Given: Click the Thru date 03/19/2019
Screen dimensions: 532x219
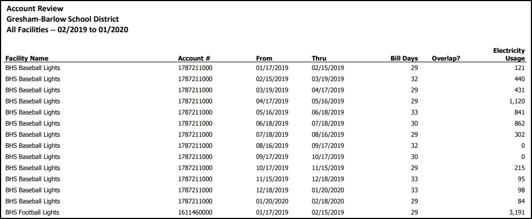Looking at the screenshot, I should click(x=328, y=79).
